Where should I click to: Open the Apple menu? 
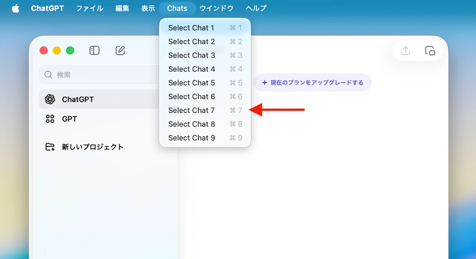15,8
